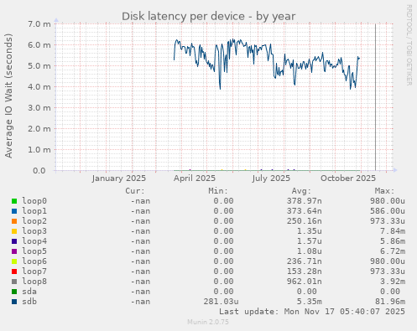This screenshot has width=417, height=331.
Task: Click the loop6 average value '236.71n'
Action: point(305,261)
